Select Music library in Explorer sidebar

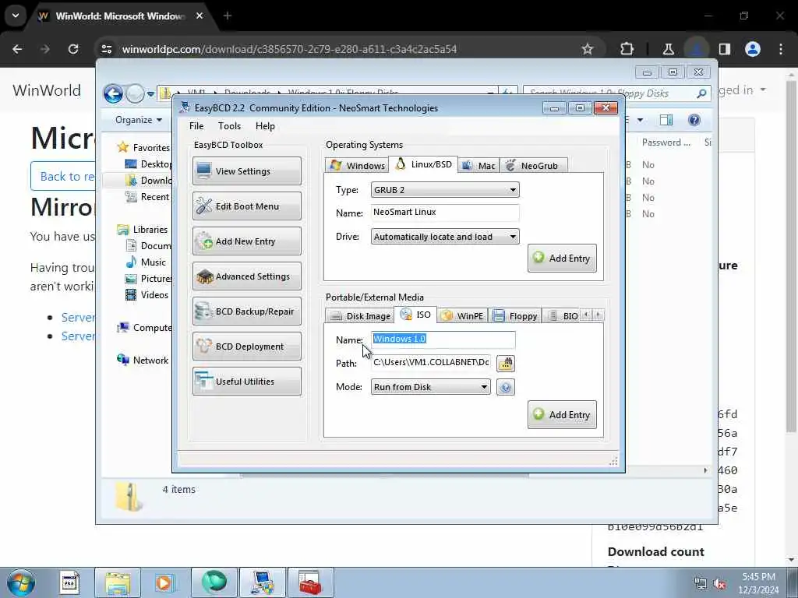tap(146, 262)
